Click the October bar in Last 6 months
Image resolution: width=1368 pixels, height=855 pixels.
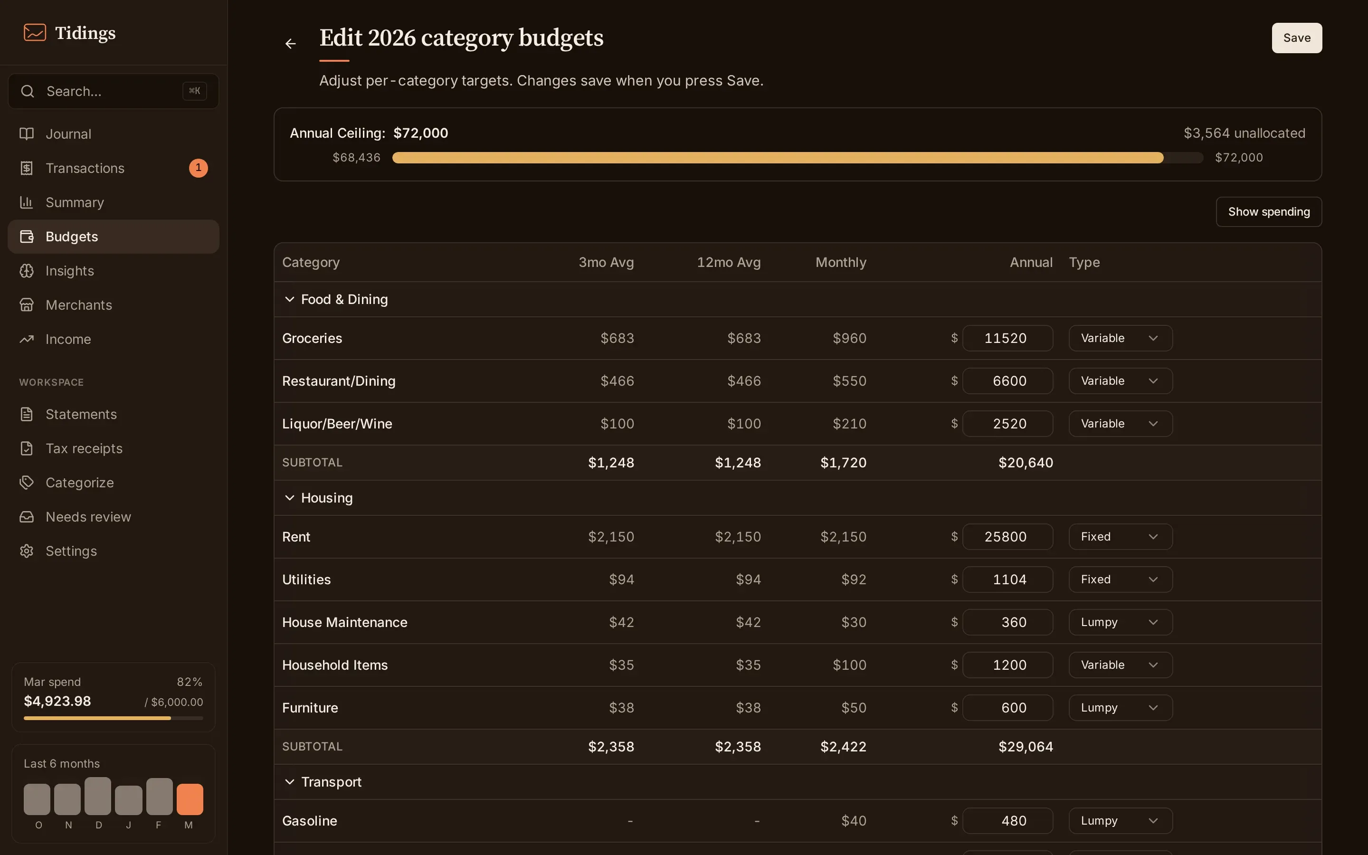tap(37, 799)
